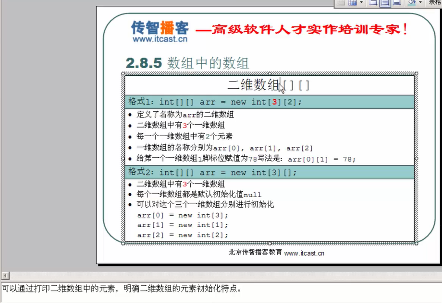
Task: Click the code line 'arr[0] = new int[3];'
Action: point(183,215)
